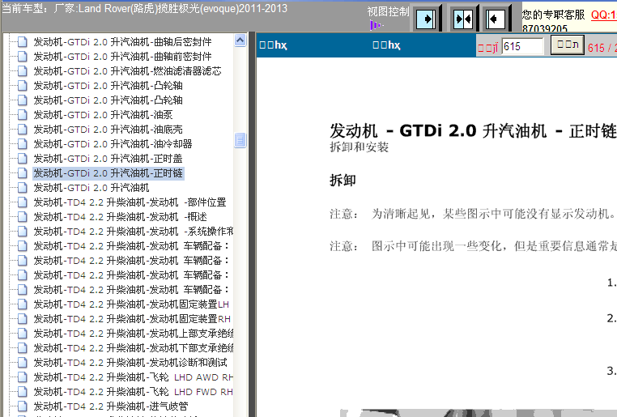Click the second hx tab in blue bar
This screenshot has height=417, width=617.
pos(386,45)
